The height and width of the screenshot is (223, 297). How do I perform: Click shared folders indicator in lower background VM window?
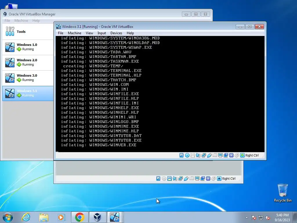click(x=191, y=179)
